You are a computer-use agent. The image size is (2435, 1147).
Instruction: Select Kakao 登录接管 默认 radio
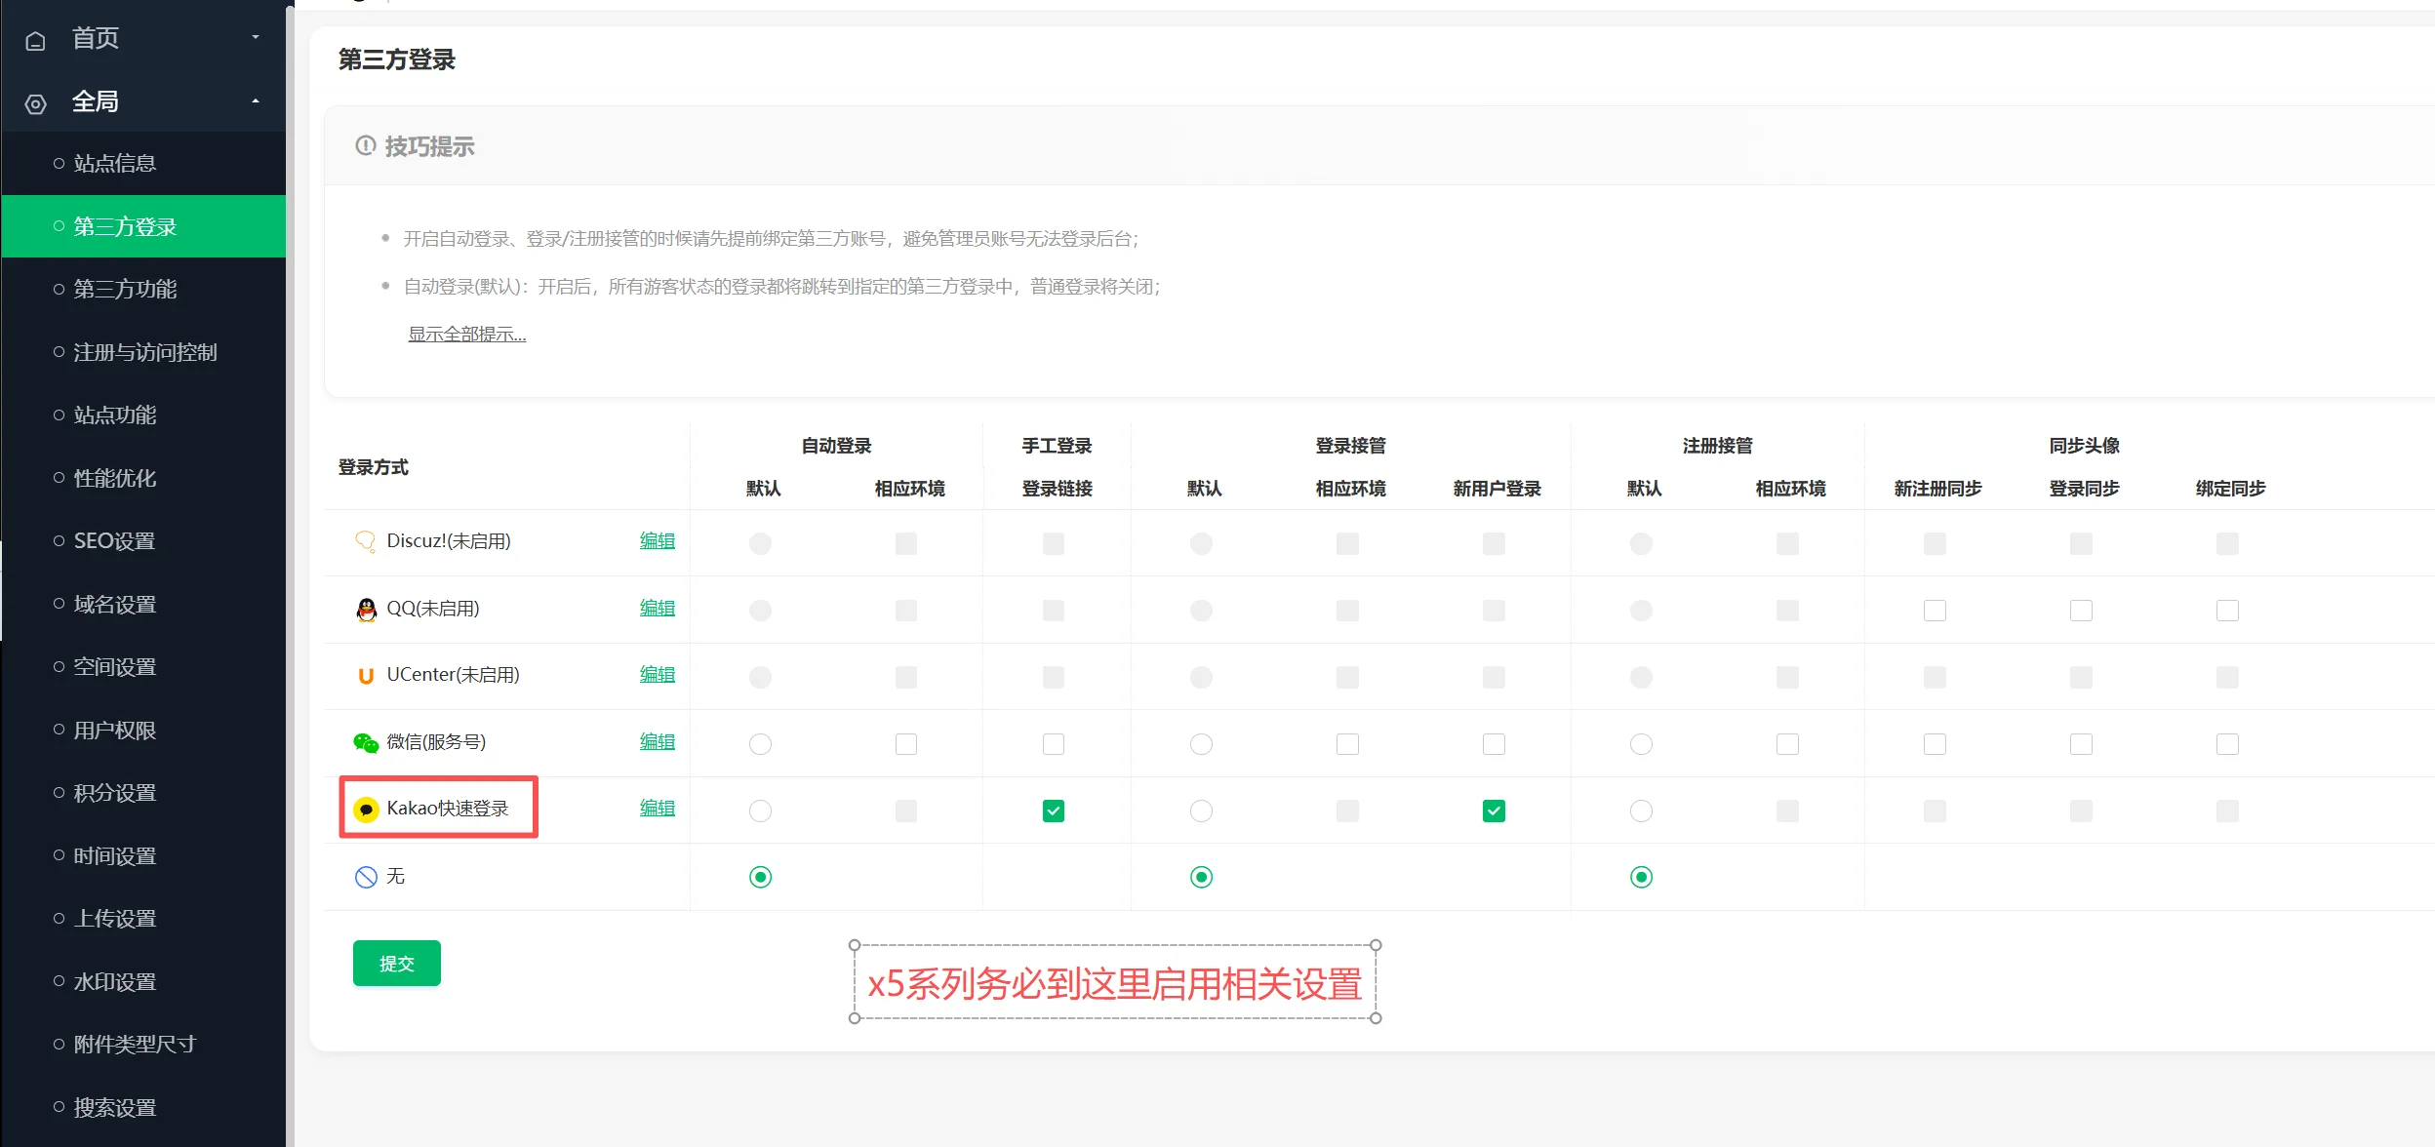1201,811
